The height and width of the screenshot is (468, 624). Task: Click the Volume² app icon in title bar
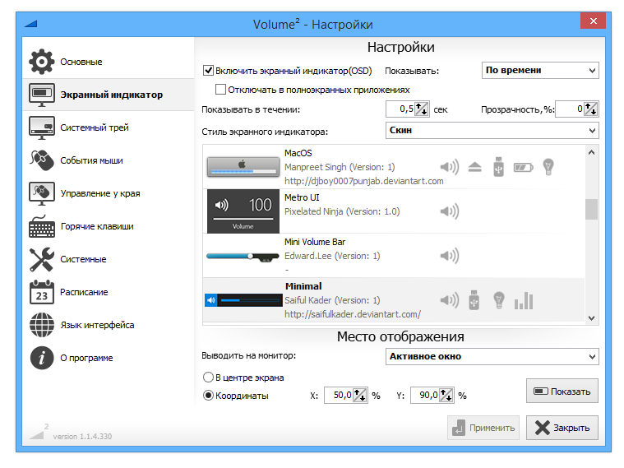point(30,24)
